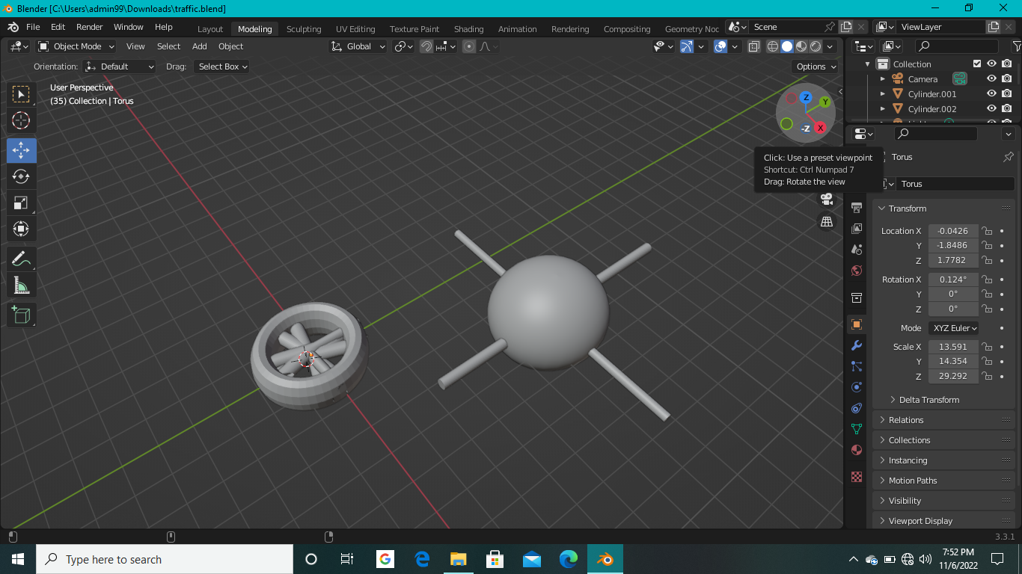Hide Cylinder.001 in viewport

pos(991,93)
